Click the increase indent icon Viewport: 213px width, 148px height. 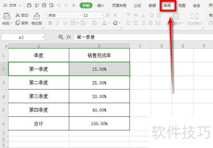click(159, 15)
